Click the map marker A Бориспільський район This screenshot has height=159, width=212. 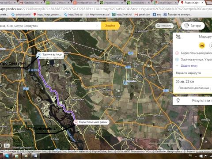click(x=76, y=122)
